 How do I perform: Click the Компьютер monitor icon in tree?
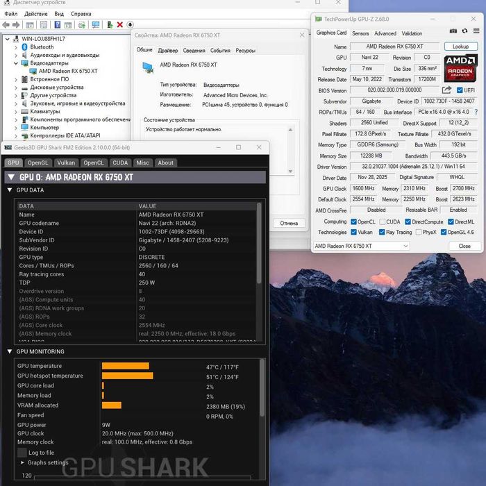(x=25, y=127)
